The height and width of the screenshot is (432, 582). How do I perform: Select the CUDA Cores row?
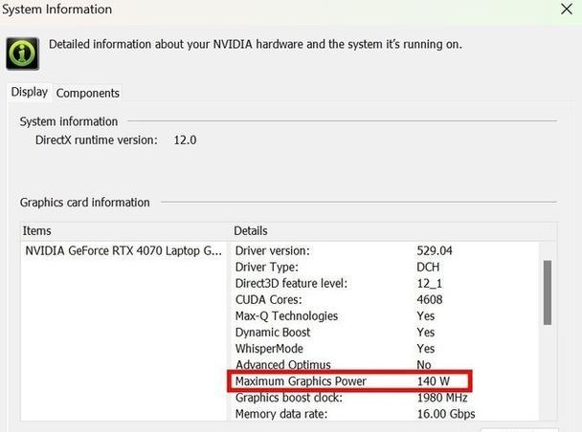pos(385,300)
